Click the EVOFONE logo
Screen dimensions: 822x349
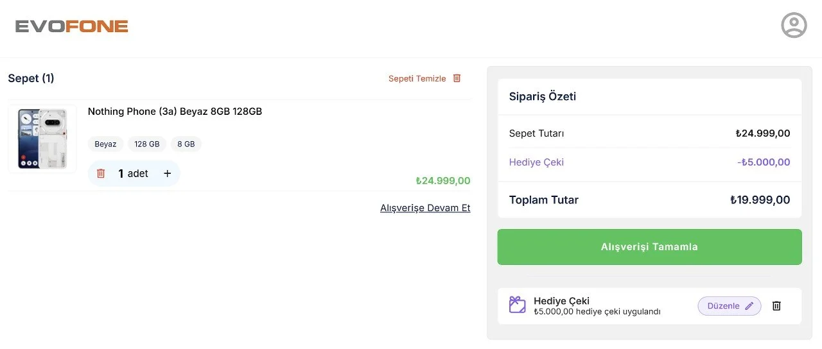pyautogui.click(x=72, y=26)
